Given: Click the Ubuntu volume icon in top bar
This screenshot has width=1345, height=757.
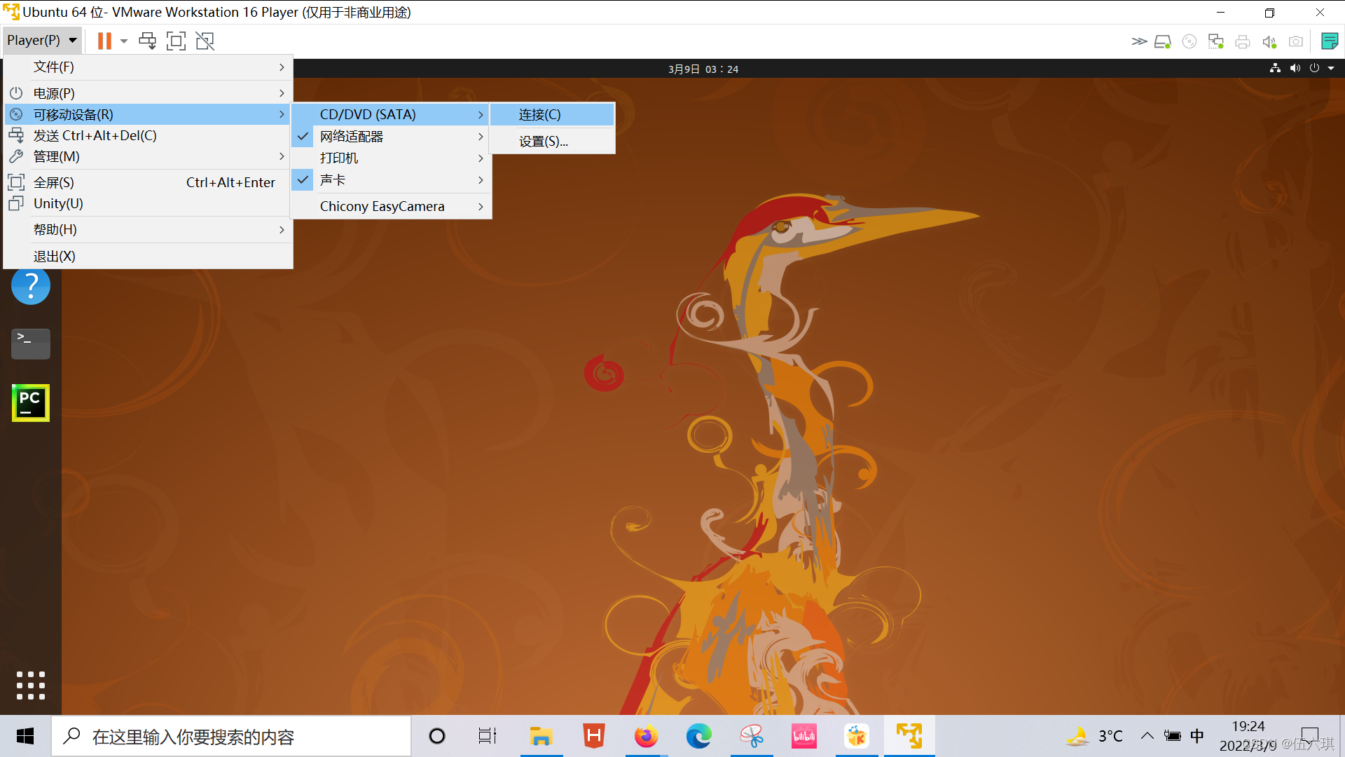Looking at the screenshot, I should tap(1295, 68).
